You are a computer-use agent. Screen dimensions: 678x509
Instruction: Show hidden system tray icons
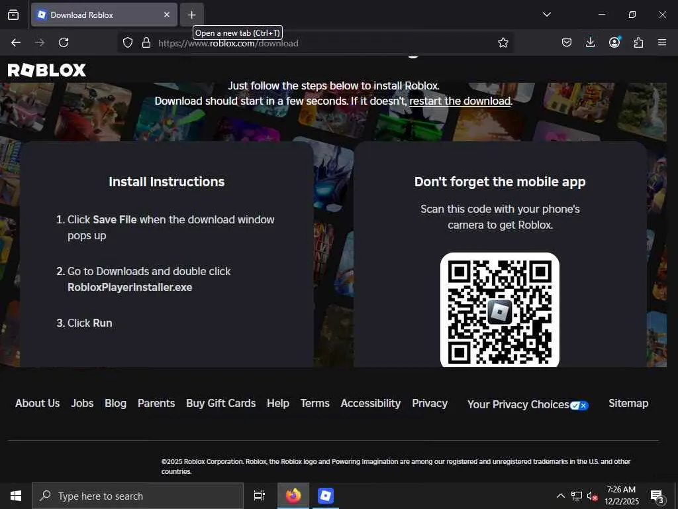[x=560, y=496]
